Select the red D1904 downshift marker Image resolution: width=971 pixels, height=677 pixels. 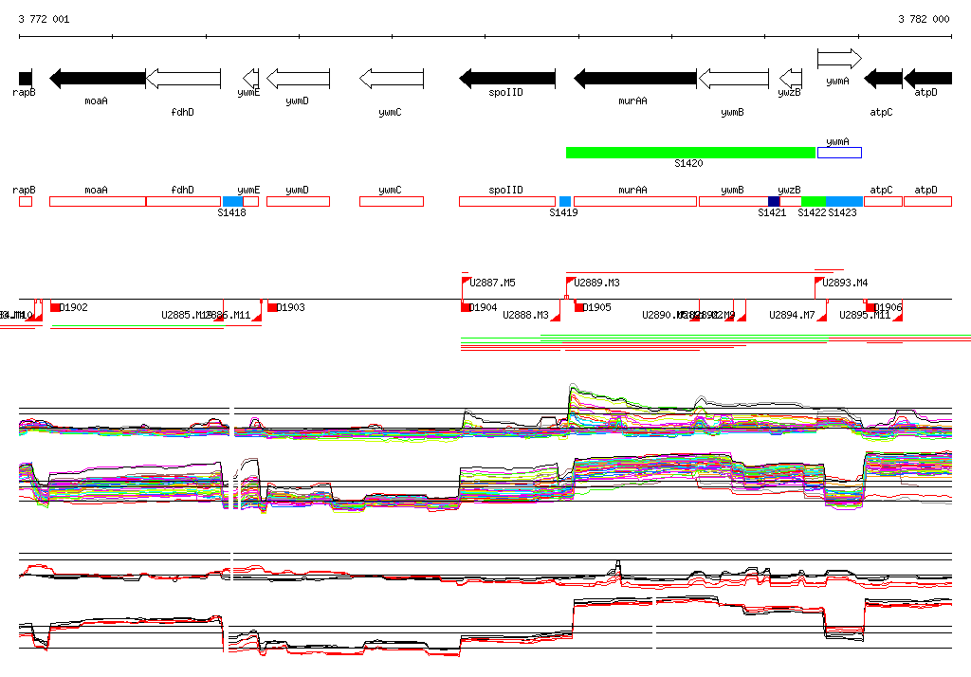click(465, 307)
